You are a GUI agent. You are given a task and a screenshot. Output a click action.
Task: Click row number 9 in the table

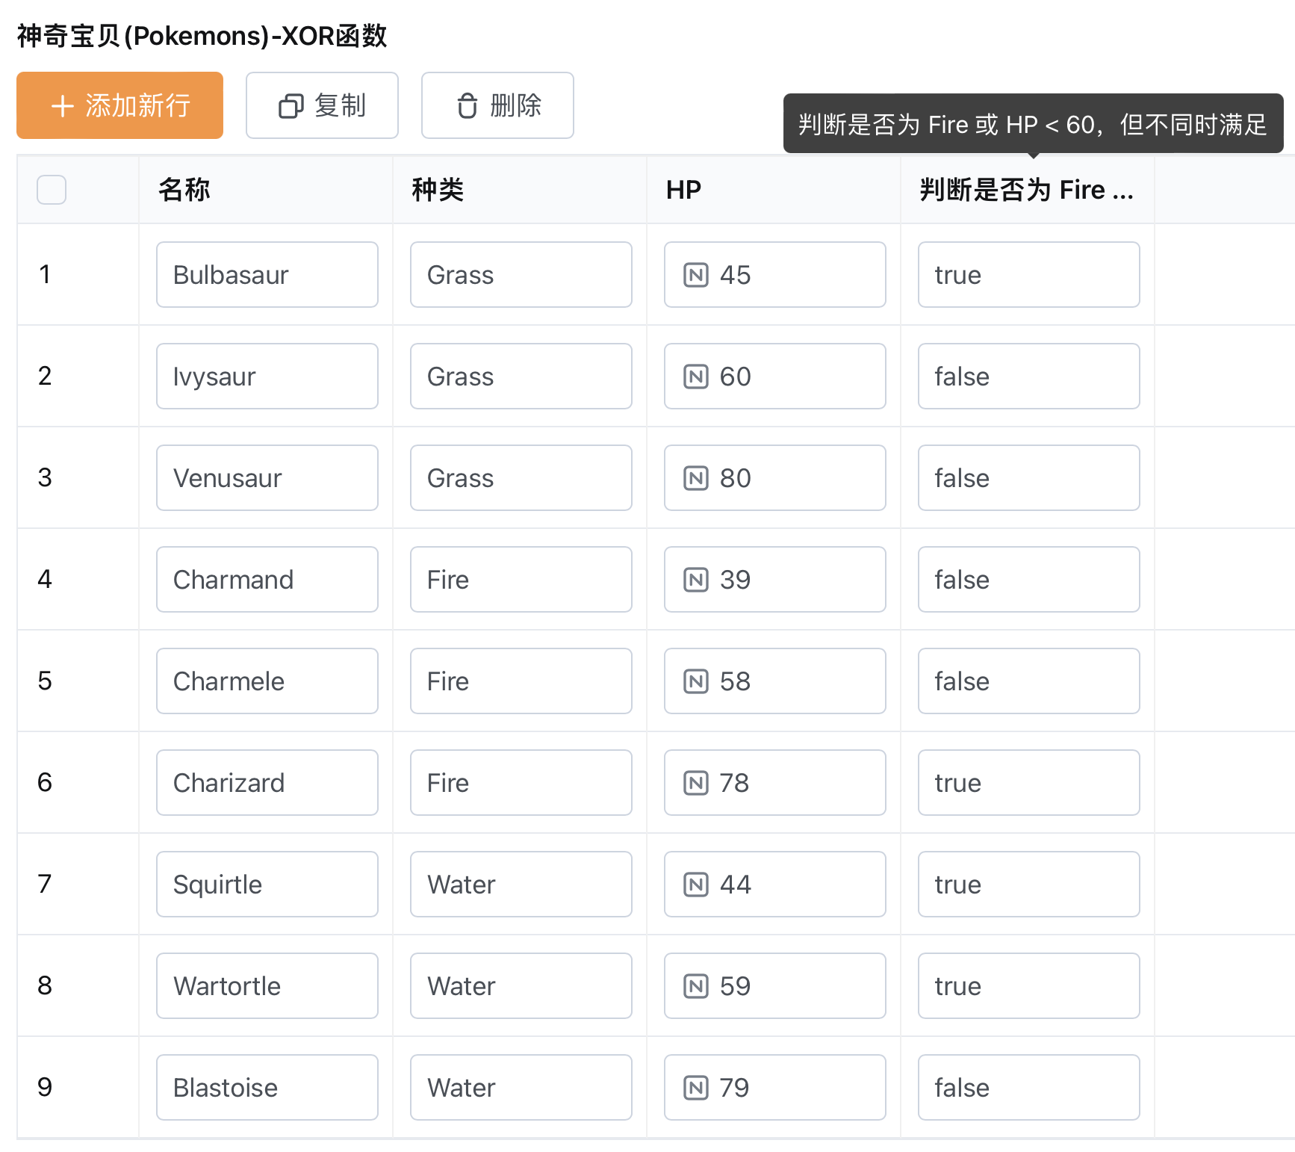coord(45,1087)
